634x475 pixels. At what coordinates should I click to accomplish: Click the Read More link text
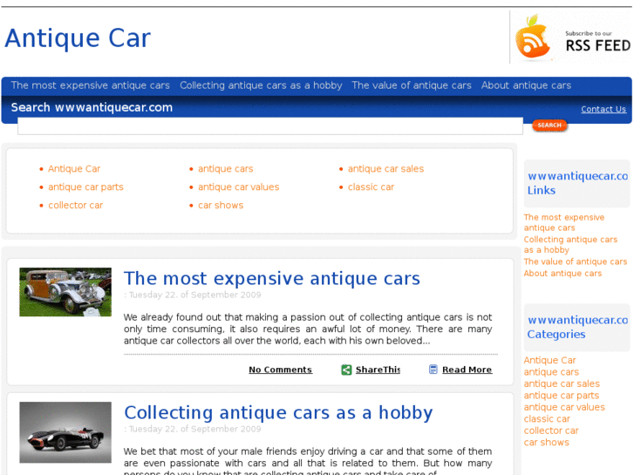[467, 370]
